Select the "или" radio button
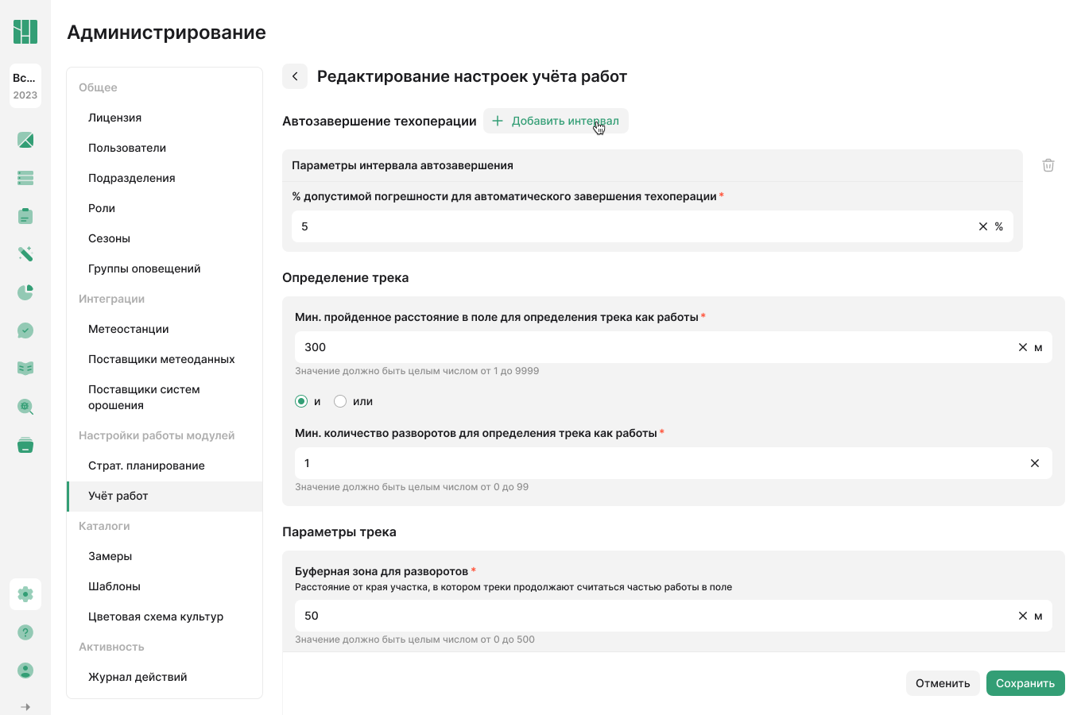 tap(340, 401)
